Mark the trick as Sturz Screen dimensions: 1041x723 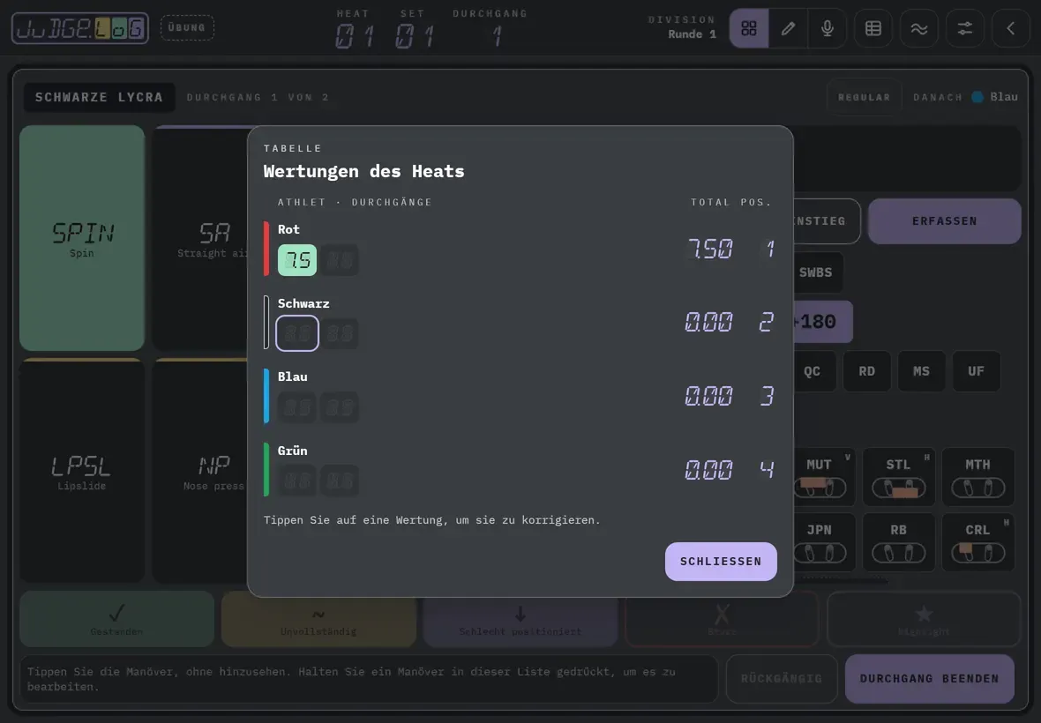point(722,620)
